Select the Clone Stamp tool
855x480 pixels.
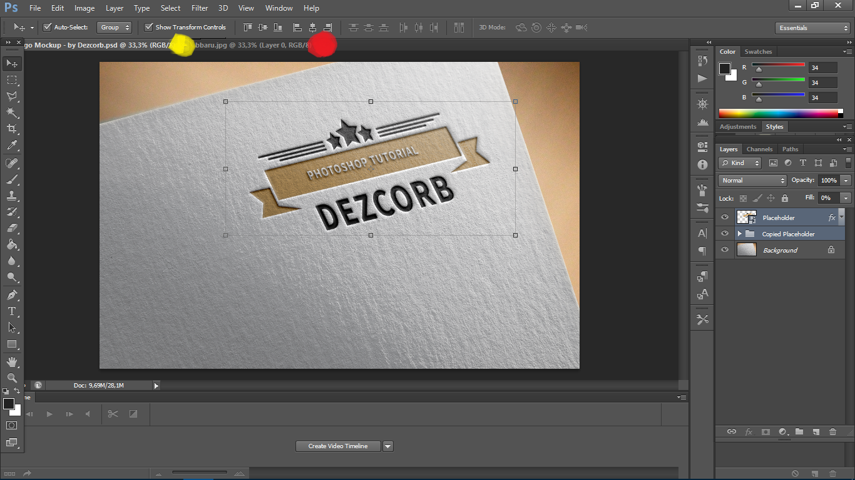coord(12,196)
